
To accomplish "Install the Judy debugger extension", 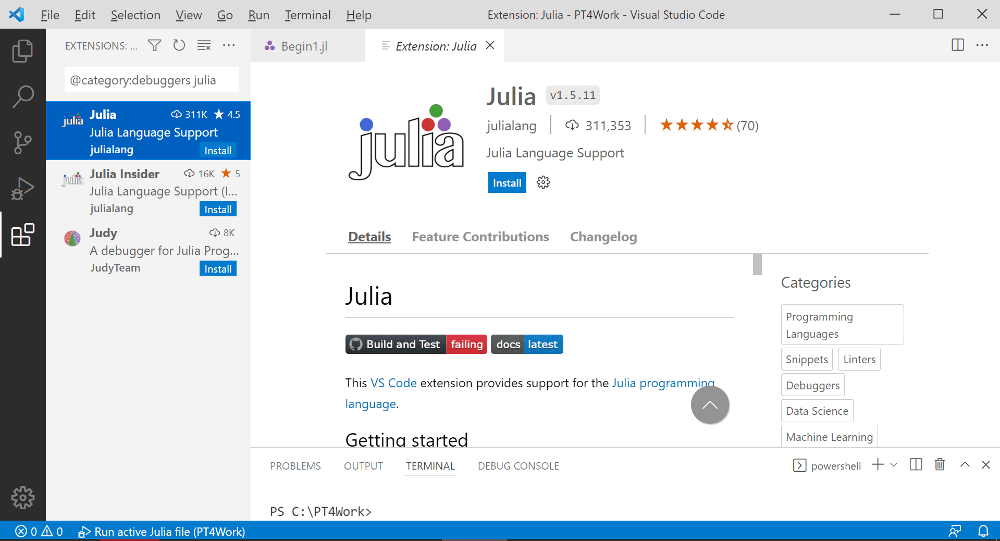I will (218, 268).
